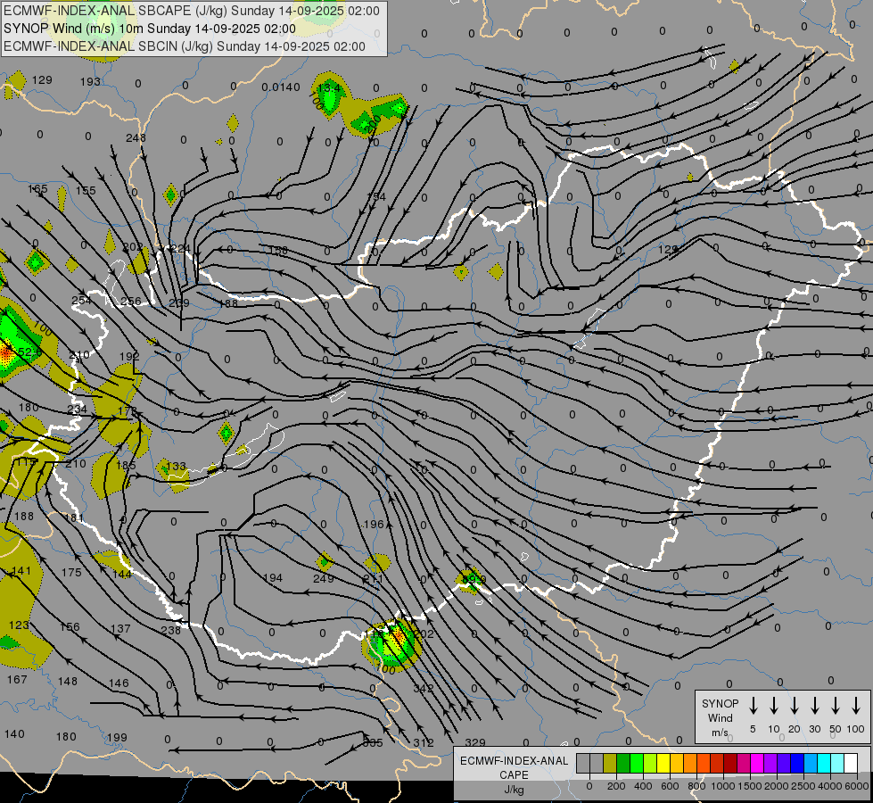
Task: Click the 133 map value
Action: click(176, 466)
